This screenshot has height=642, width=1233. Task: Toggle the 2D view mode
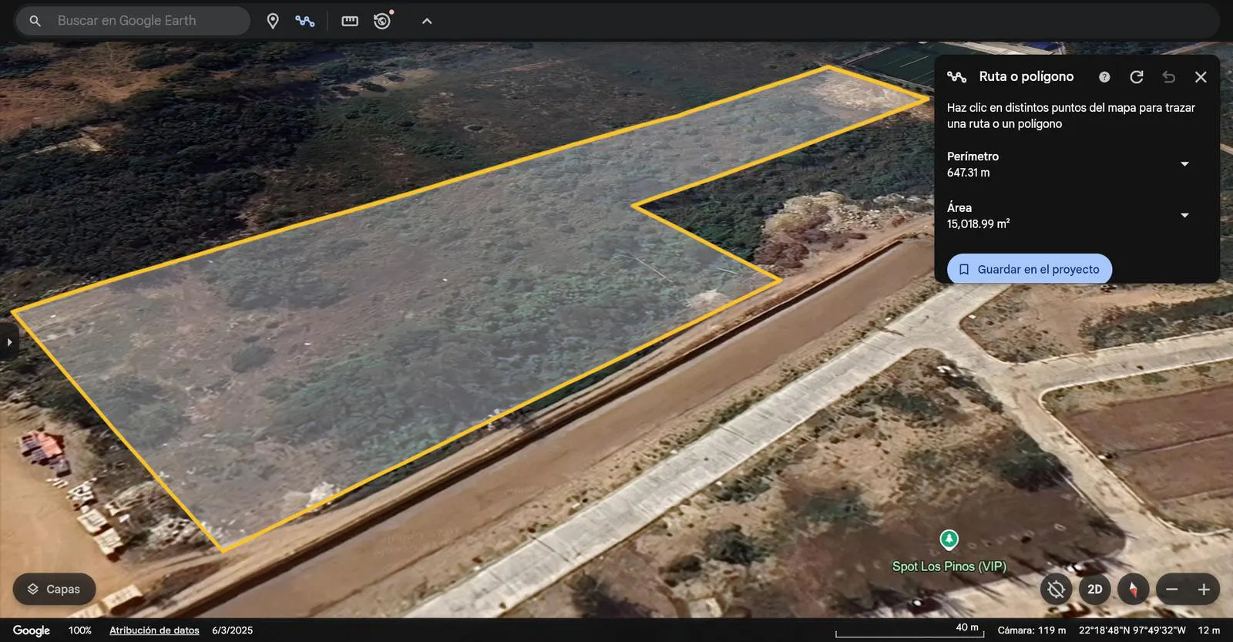[1095, 590]
